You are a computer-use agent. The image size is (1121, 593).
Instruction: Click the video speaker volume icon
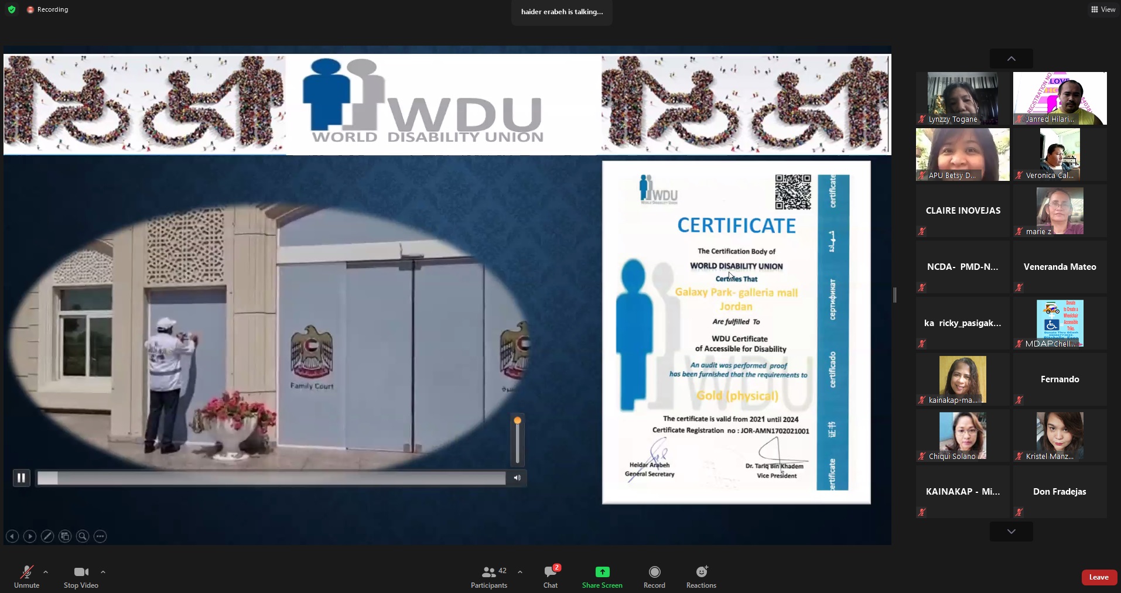pos(517,478)
